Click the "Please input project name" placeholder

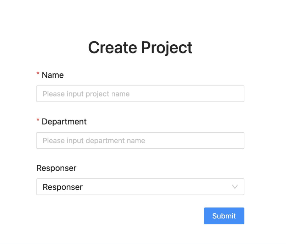click(86, 94)
